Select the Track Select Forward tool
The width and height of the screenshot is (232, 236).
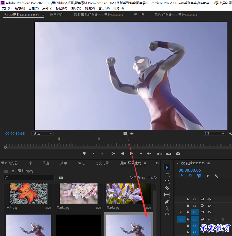[x=167, y=174]
